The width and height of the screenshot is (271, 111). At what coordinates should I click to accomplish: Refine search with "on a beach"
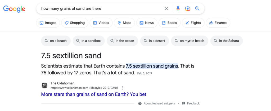click(x=56, y=41)
